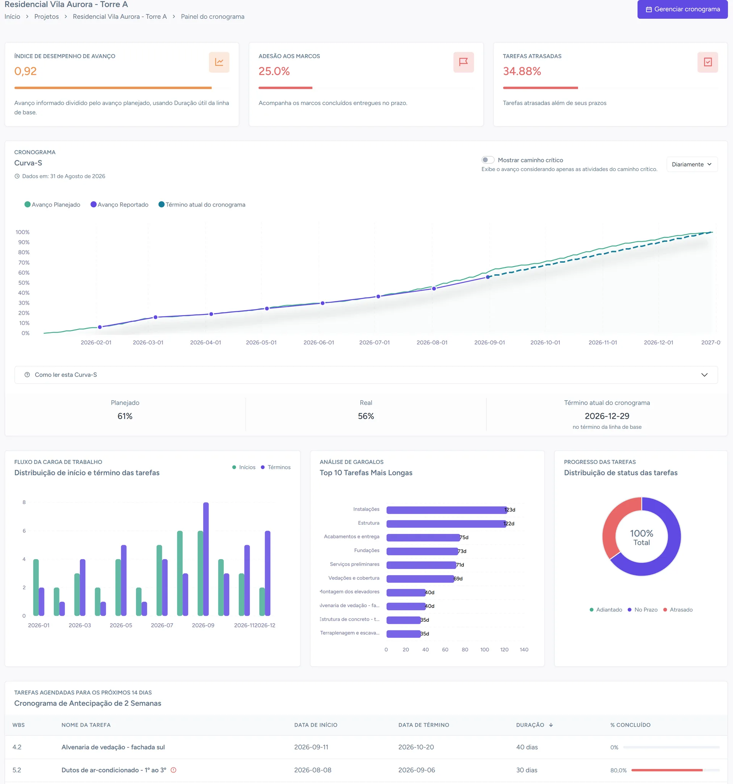733x784 pixels.
Task: Click the Estrutura 122d bar
Action: (x=446, y=524)
